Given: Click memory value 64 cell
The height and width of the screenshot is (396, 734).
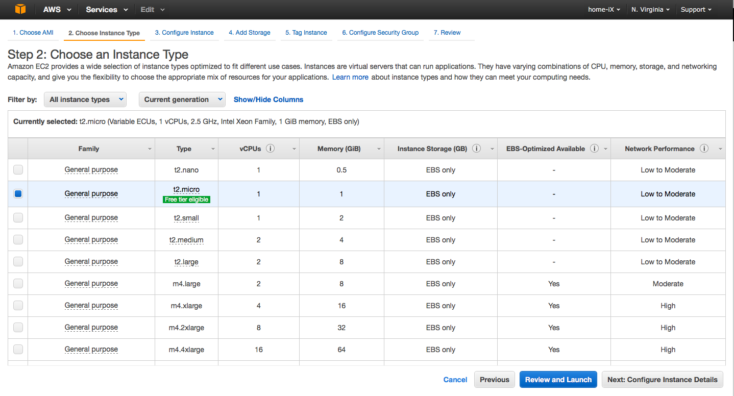Looking at the screenshot, I should coord(341,350).
